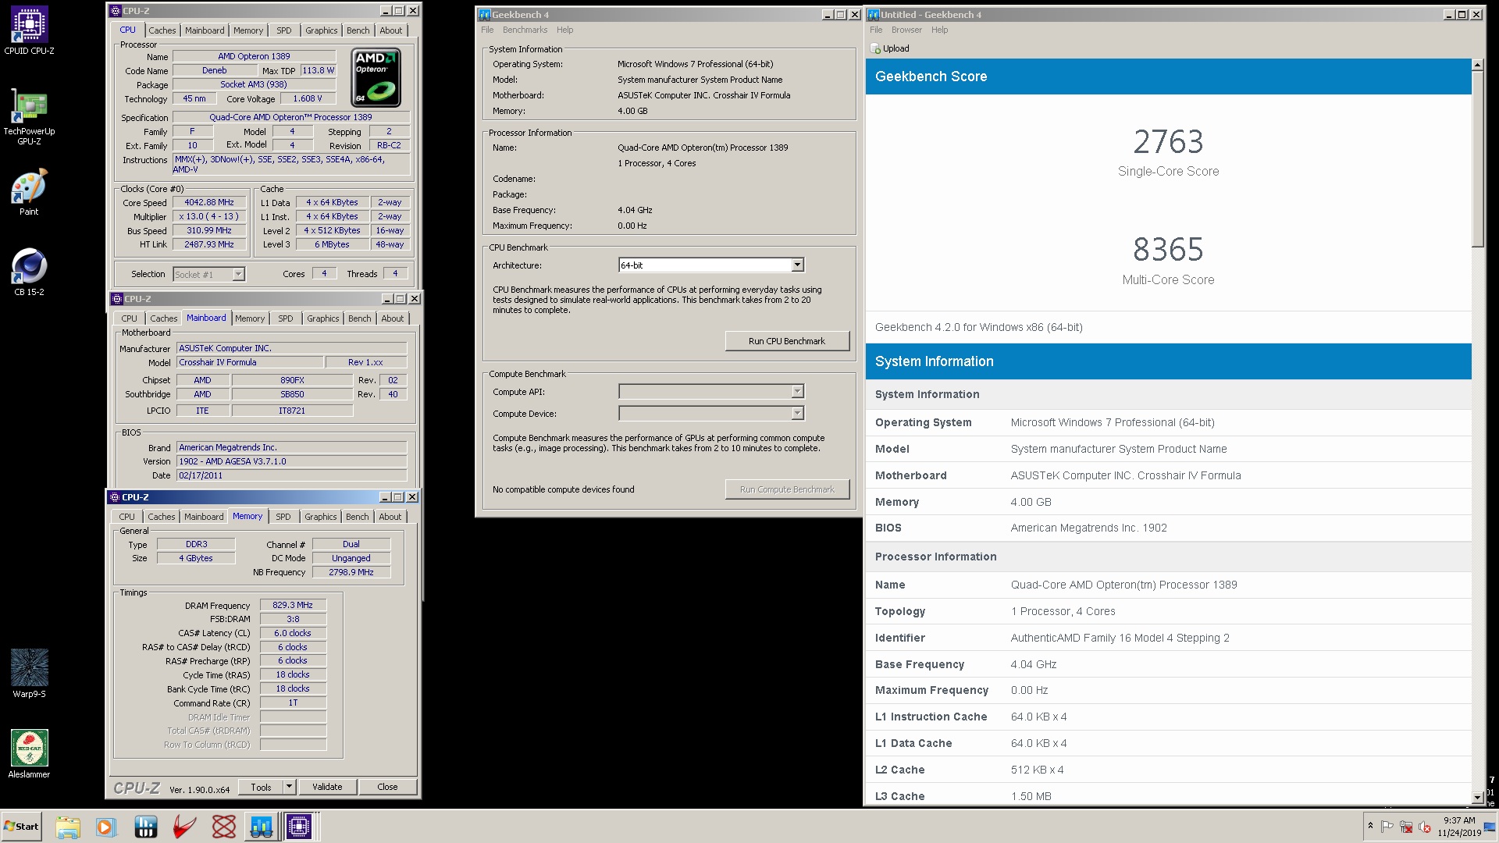Click the BIOS Version 1902 field
1499x843 pixels.
291,461
